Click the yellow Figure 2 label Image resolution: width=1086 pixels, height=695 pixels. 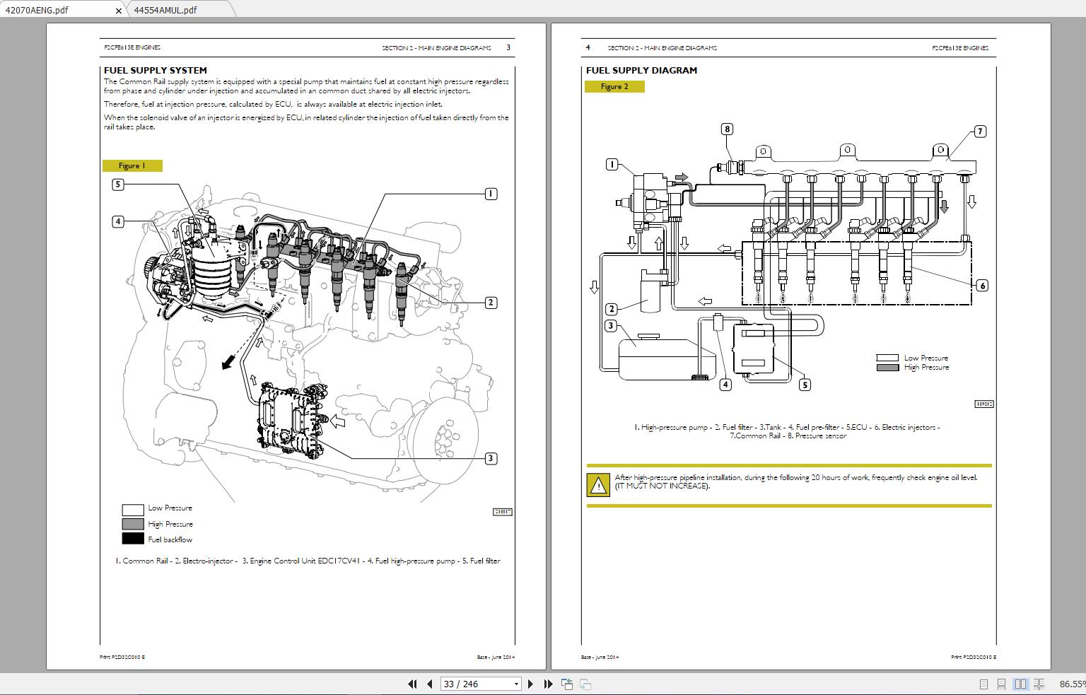[614, 86]
